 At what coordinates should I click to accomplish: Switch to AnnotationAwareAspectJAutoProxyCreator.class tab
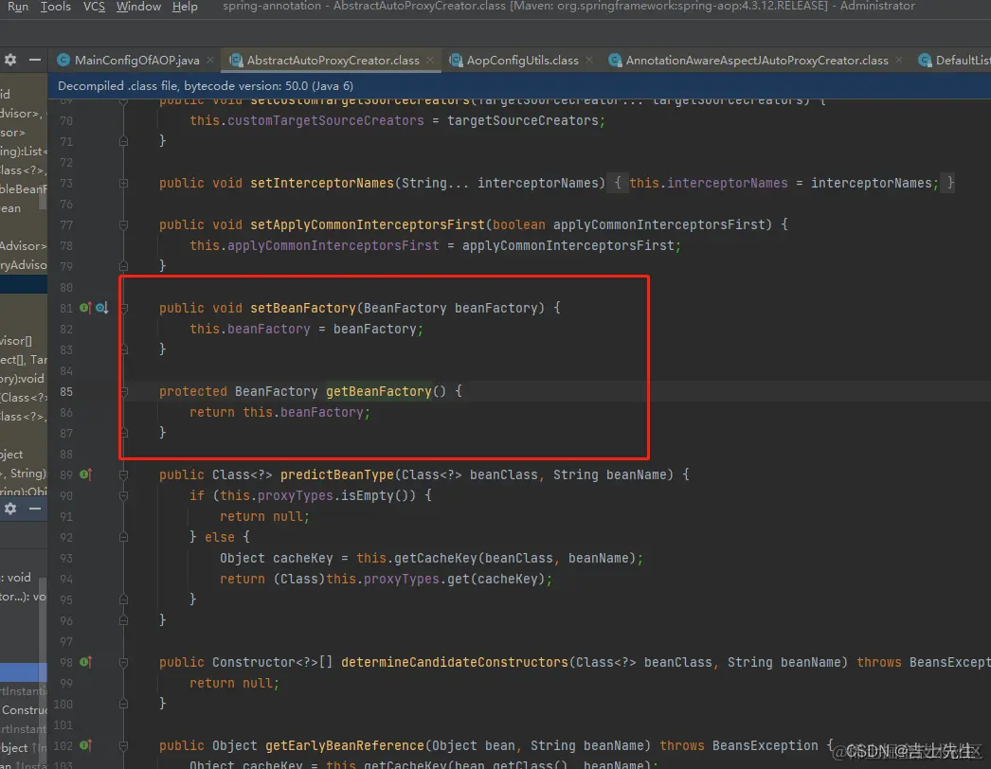click(757, 60)
